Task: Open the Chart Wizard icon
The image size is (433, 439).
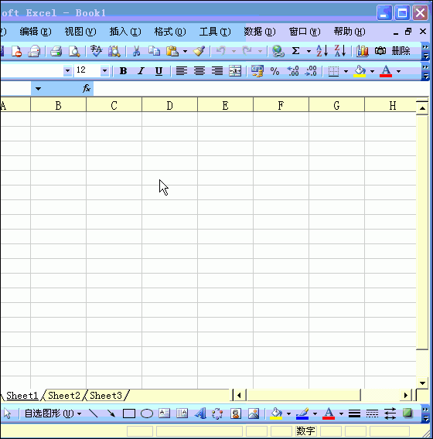Action: tap(363, 51)
